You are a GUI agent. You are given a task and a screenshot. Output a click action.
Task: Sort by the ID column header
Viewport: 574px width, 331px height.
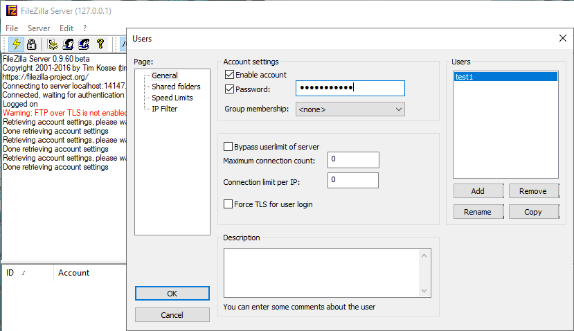click(28, 273)
